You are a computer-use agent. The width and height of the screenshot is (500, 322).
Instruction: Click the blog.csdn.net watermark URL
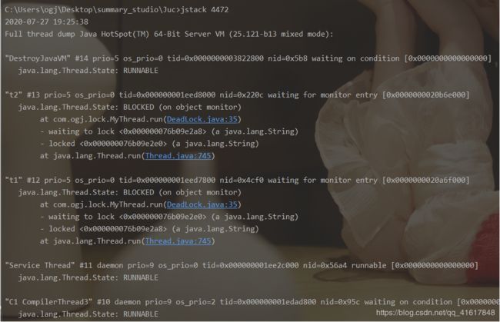[x=435, y=313]
